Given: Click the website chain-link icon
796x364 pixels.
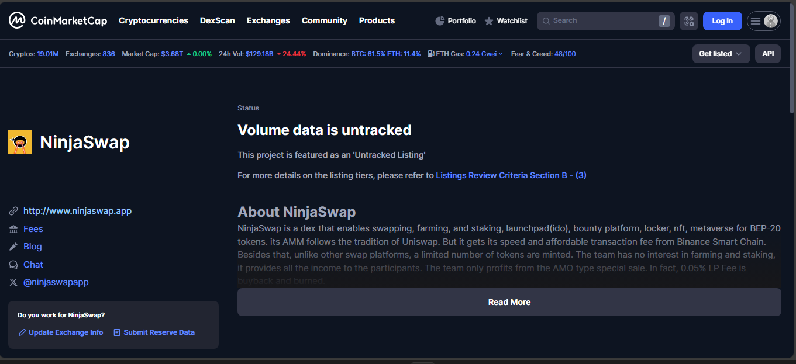Looking at the screenshot, I should click(x=13, y=211).
